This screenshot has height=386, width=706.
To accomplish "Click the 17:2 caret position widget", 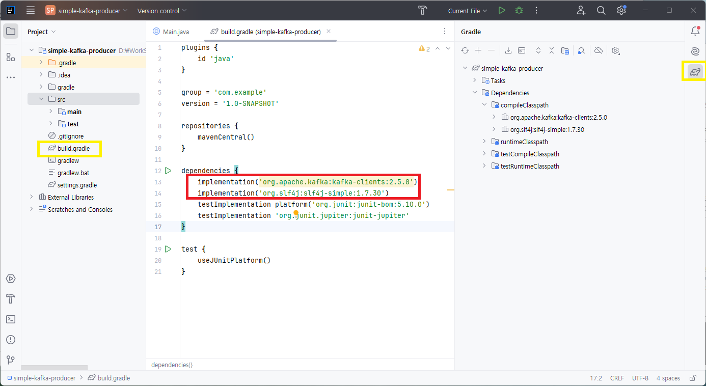I will pos(596,378).
